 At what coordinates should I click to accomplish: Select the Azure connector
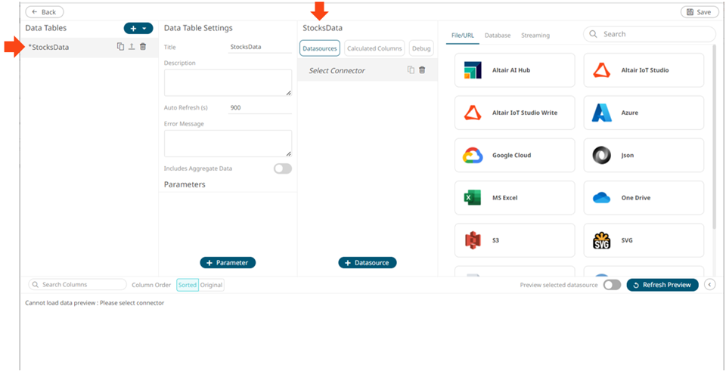(644, 113)
